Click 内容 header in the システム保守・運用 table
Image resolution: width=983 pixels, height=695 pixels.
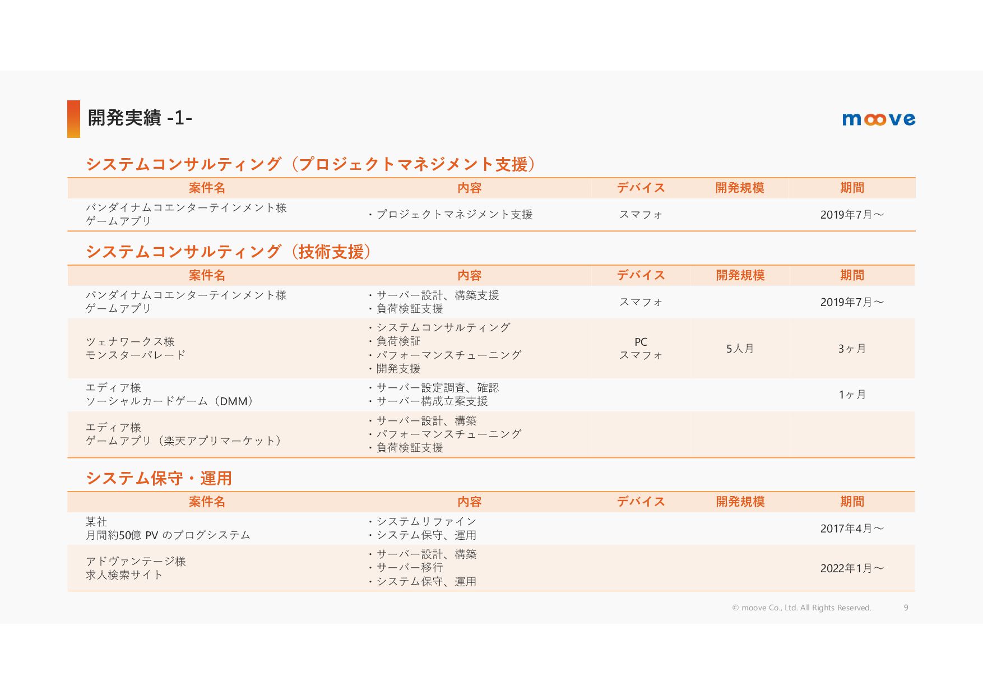(x=469, y=502)
